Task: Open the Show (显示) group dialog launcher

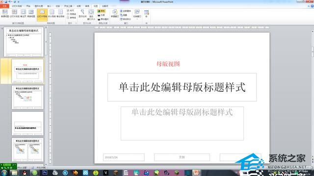Action: [x=76, y=23]
